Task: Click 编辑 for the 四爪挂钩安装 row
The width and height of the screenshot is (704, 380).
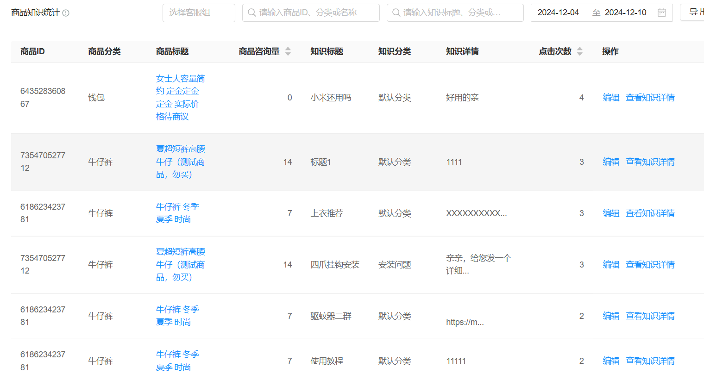Action: tap(611, 265)
